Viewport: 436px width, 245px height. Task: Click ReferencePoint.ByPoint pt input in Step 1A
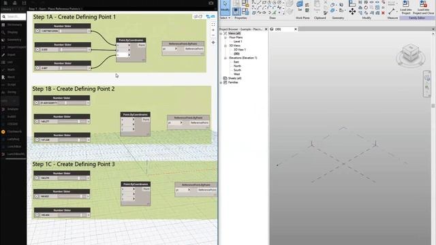(170, 49)
